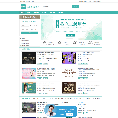118x118 pixels.
Task: Click the wide teal submit button in sidebar form
Action: [30, 33]
